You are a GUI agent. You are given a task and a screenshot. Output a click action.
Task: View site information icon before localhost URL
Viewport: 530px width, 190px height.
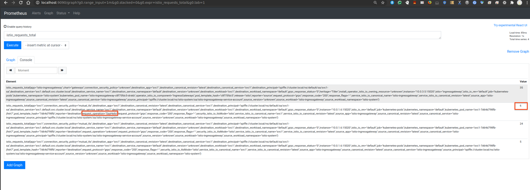coord(38,3)
